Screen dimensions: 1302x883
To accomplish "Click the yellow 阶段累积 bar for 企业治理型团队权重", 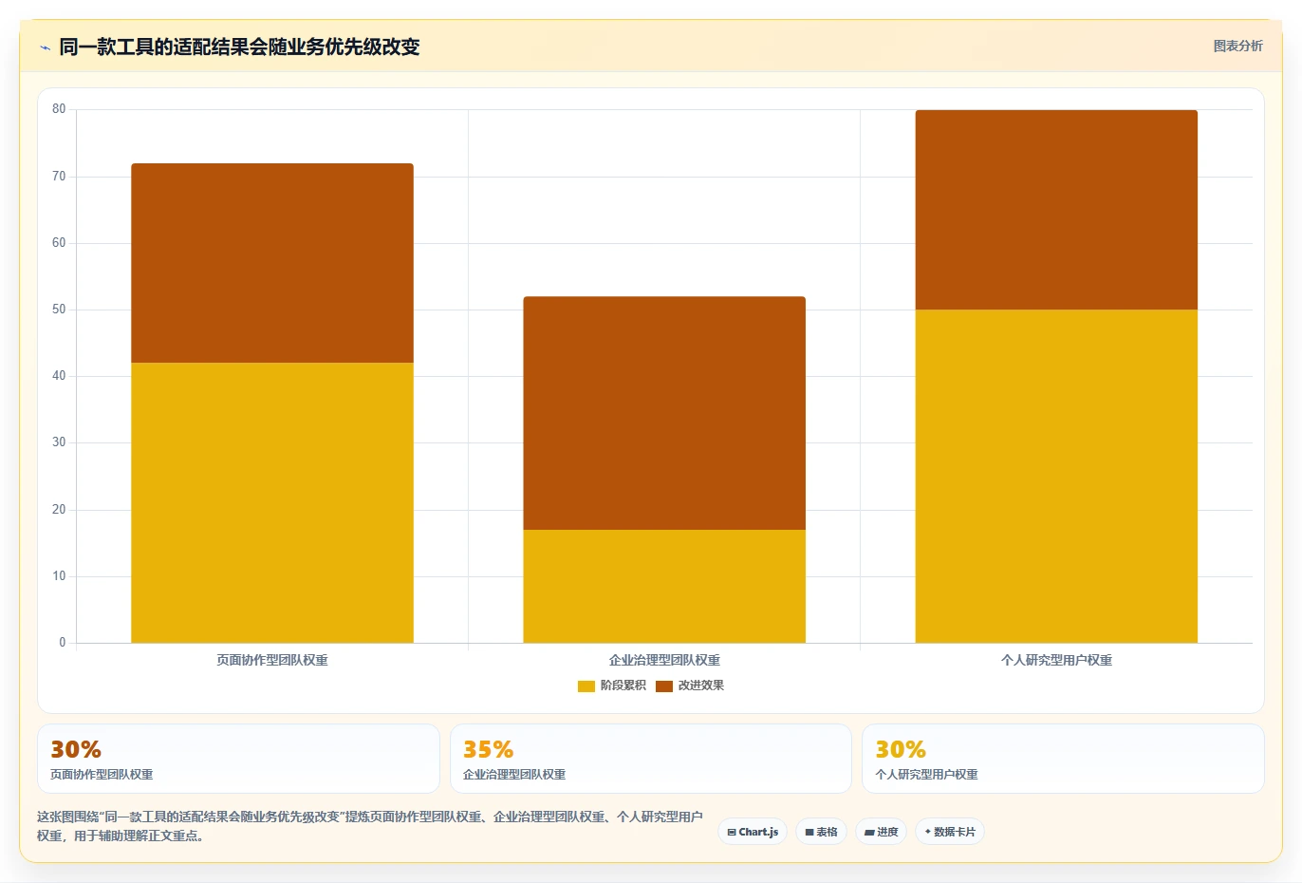I will (x=664, y=586).
